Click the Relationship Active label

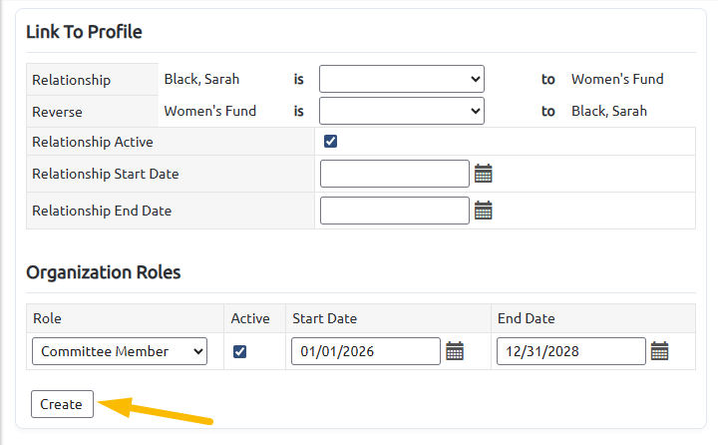tap(93, 142)
